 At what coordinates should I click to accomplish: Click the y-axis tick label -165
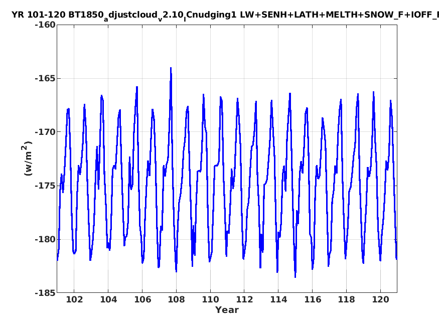[x=45, y=78]
